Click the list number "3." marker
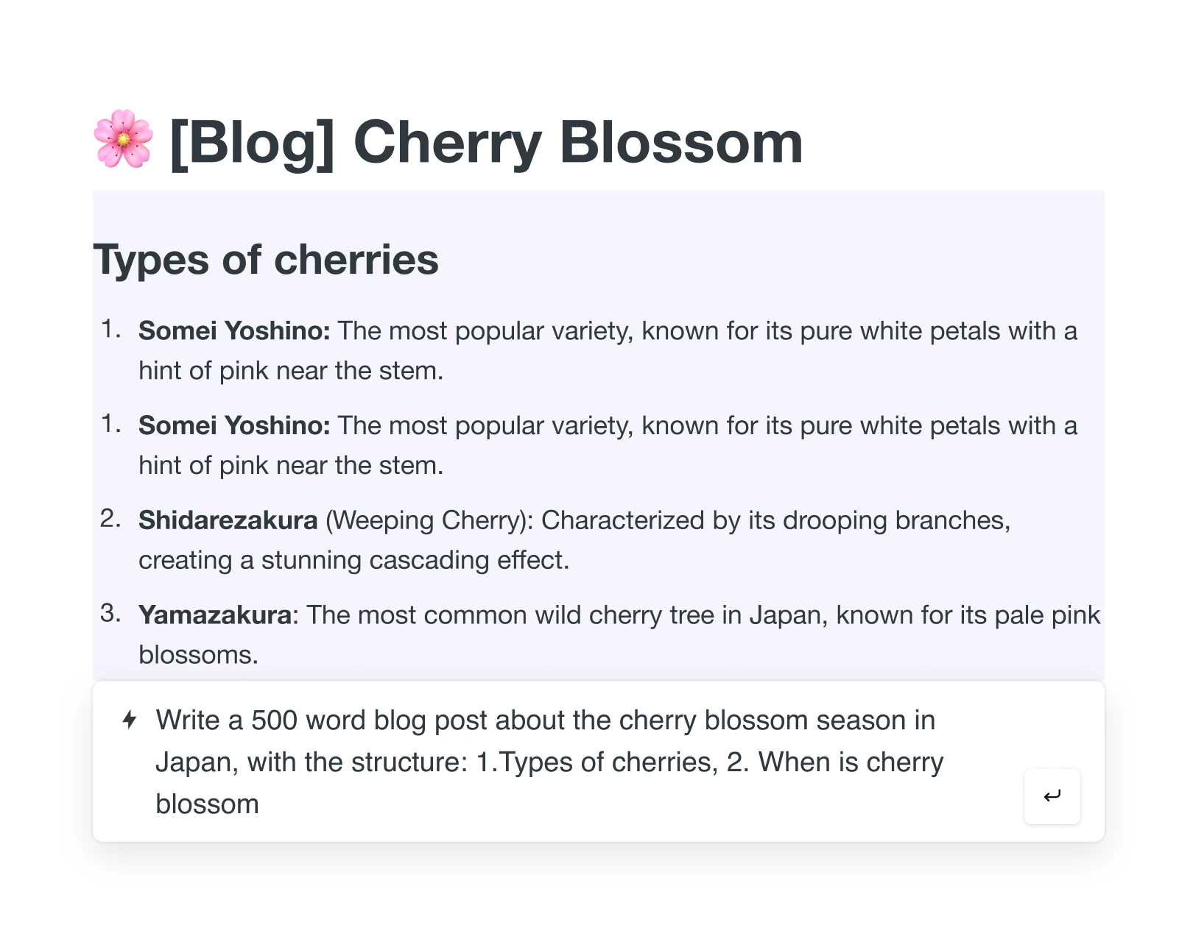 [x=110, y=613]
